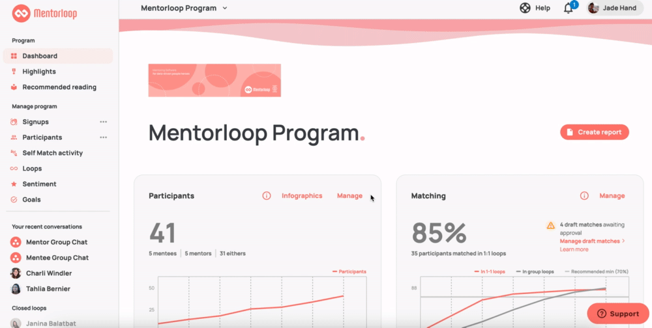Click Manage in Participants card
Viewport: 652px width, 328px height.
point(349,195)
